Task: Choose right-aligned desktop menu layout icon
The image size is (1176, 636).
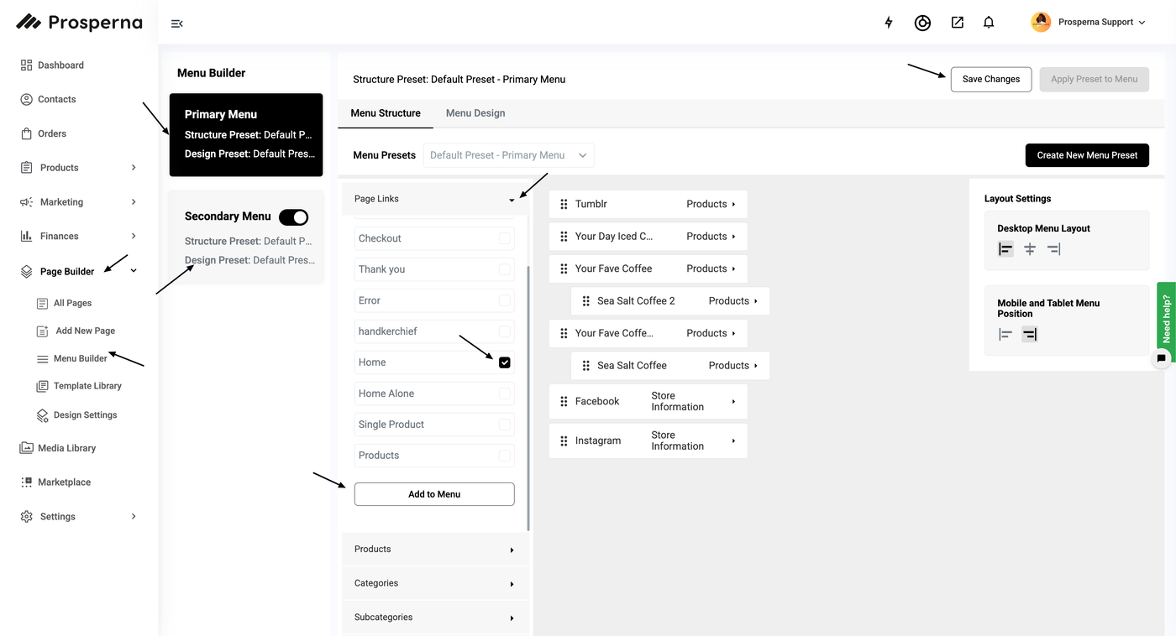Action: pyautogui.click(x=1053, y=249)
